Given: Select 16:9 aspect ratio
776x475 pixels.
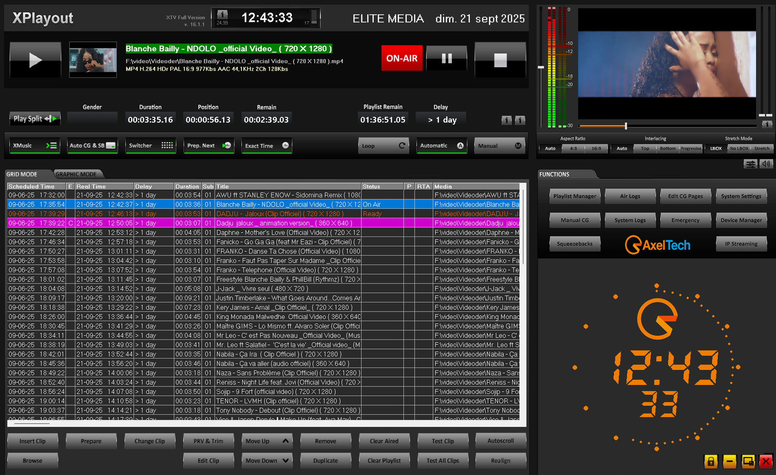Looking at the screenshot, I should coord(596,148).
